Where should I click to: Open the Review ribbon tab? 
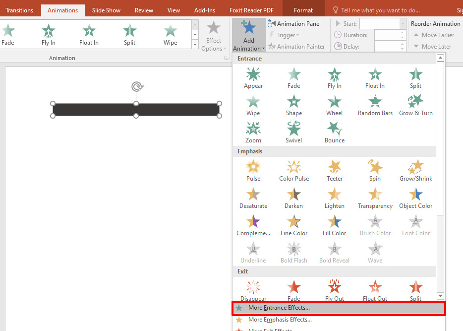[x=143, y=9]
